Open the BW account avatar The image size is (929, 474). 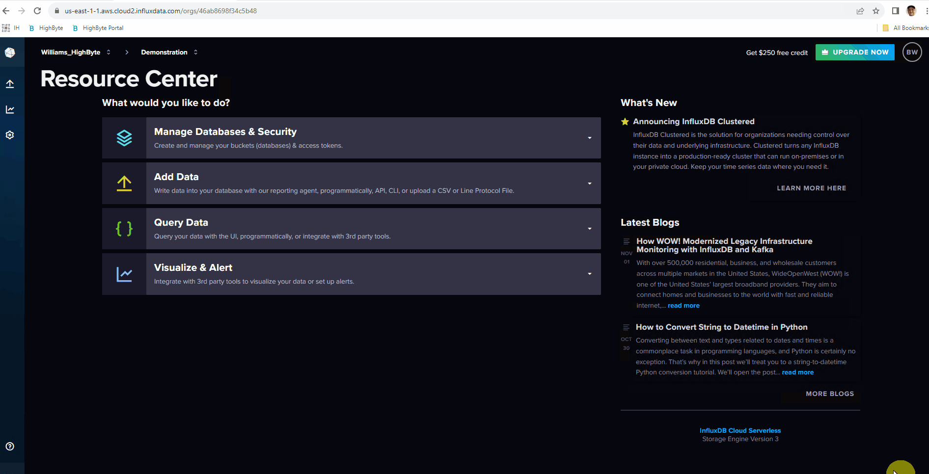coord(912,52)
